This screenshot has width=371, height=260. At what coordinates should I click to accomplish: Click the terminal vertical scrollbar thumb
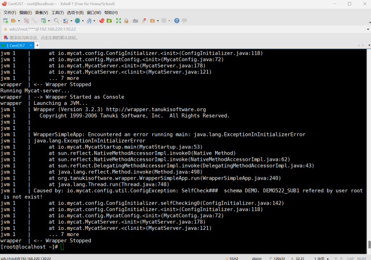[369, 245]
